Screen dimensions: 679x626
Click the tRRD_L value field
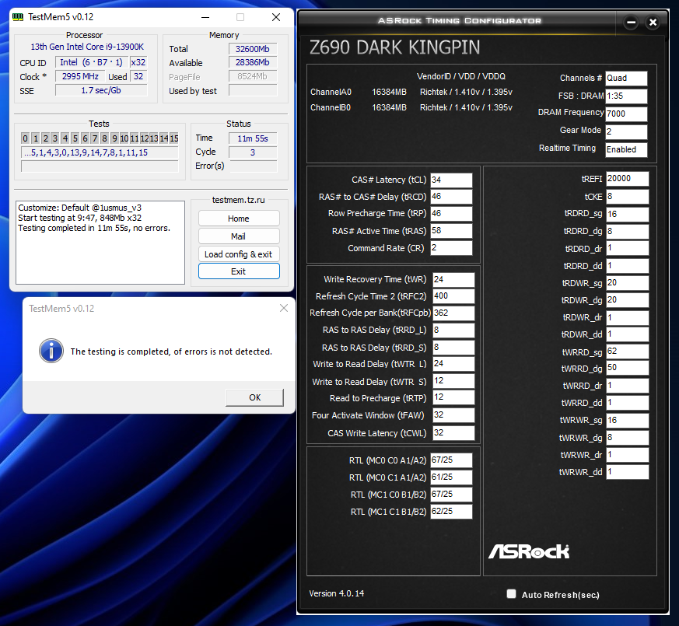[453, 330]
